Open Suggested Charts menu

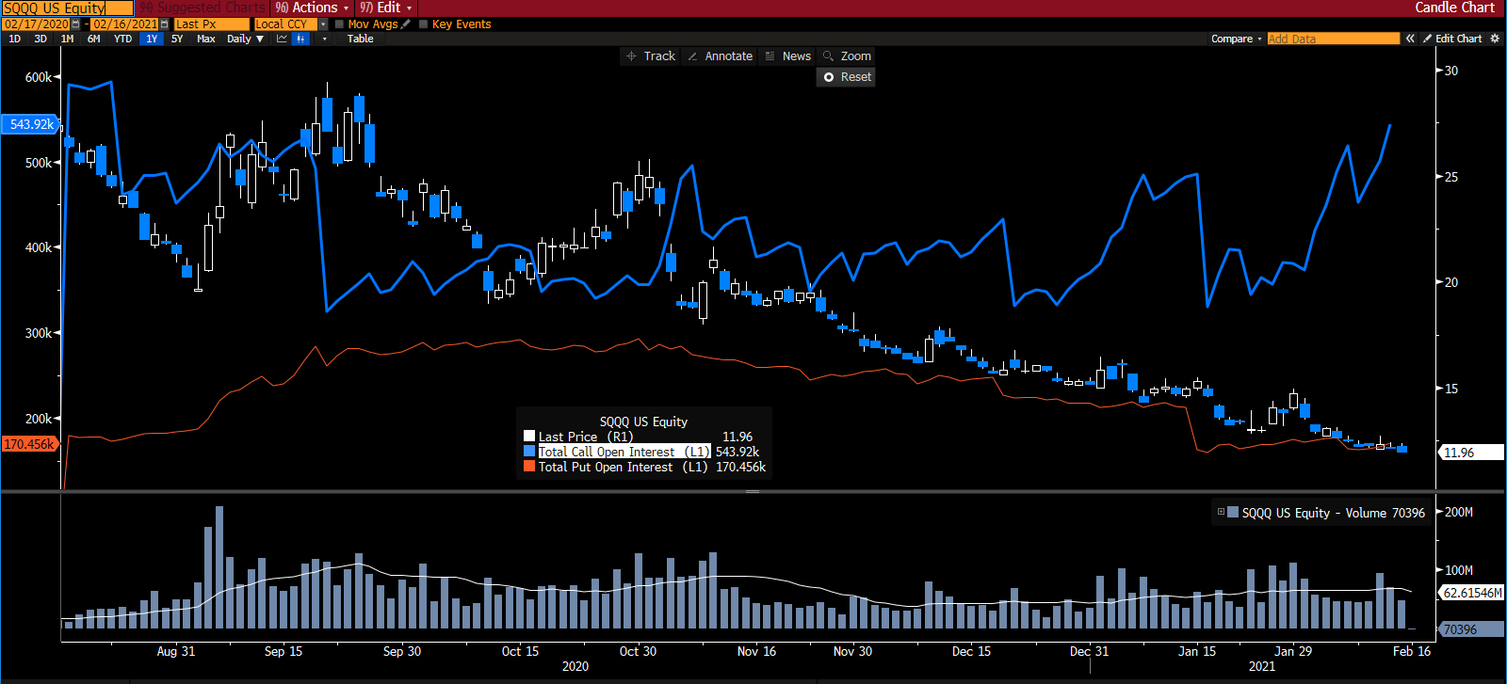pos(203,8)
